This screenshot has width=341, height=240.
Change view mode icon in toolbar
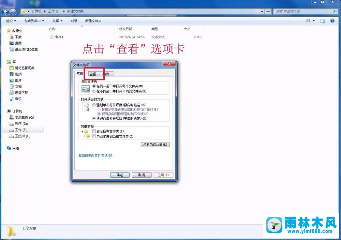(308, 21)
